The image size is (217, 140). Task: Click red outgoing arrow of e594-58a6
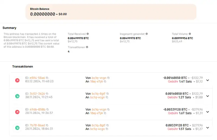[17, 80]
